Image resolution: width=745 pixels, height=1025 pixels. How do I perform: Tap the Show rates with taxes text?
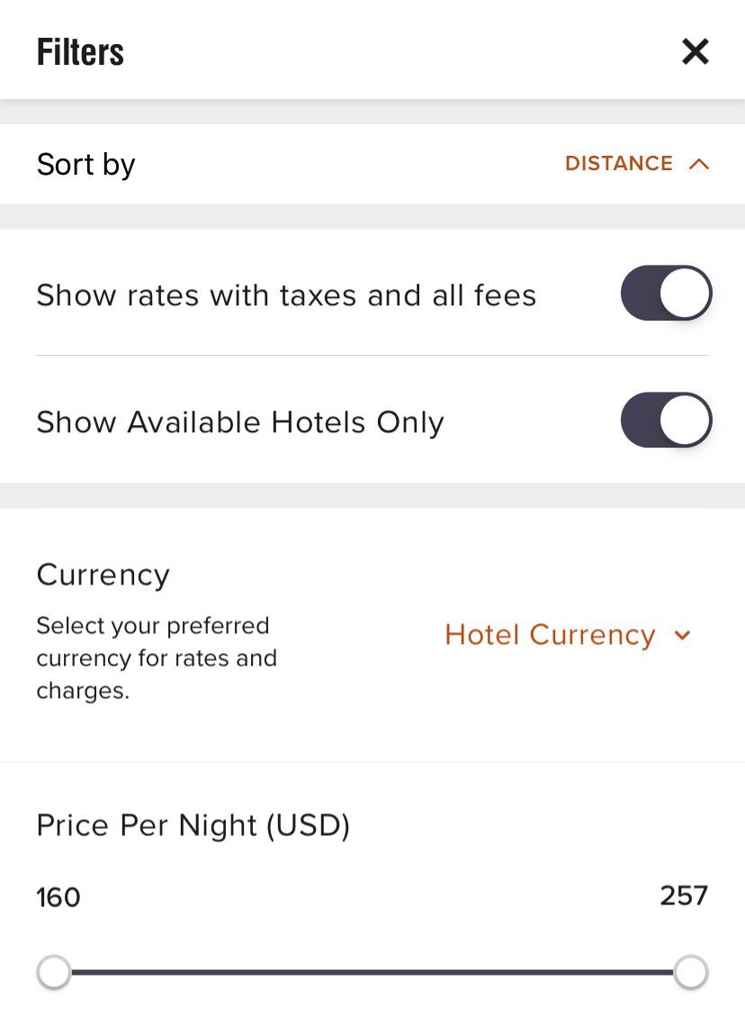(286, 295)
